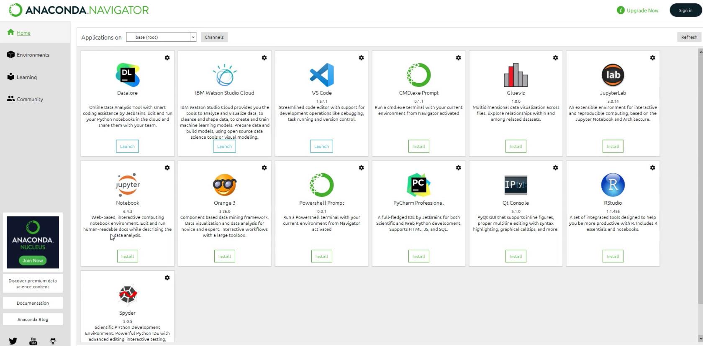Click the IBM Watson Studio Cloud icon
Screen dimensions: 703x346
225,75
